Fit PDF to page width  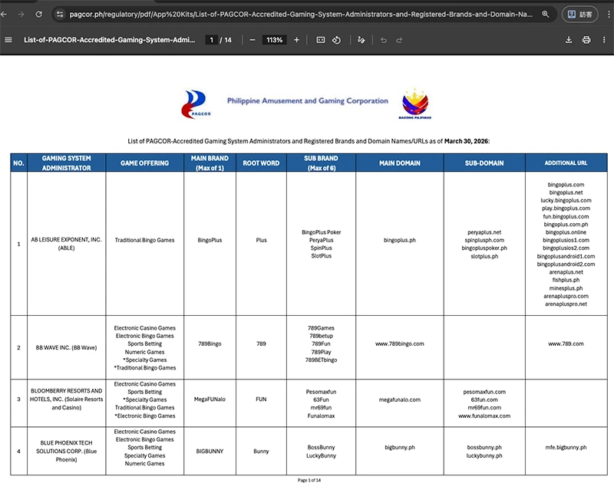[x=320, y=40]
